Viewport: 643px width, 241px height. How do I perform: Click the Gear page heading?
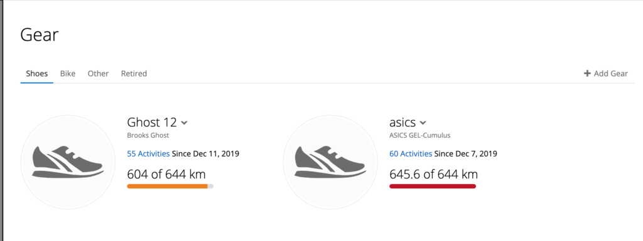tap(40, 35)
